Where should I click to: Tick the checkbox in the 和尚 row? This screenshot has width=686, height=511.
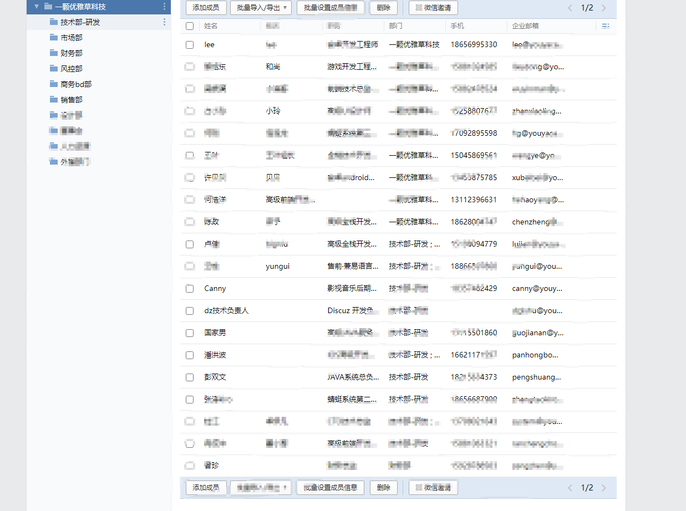pos(190,67)
